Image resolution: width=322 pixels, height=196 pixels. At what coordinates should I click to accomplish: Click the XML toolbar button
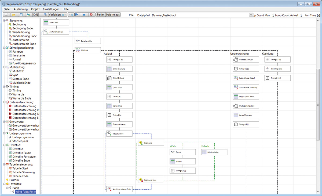point(36,15)
